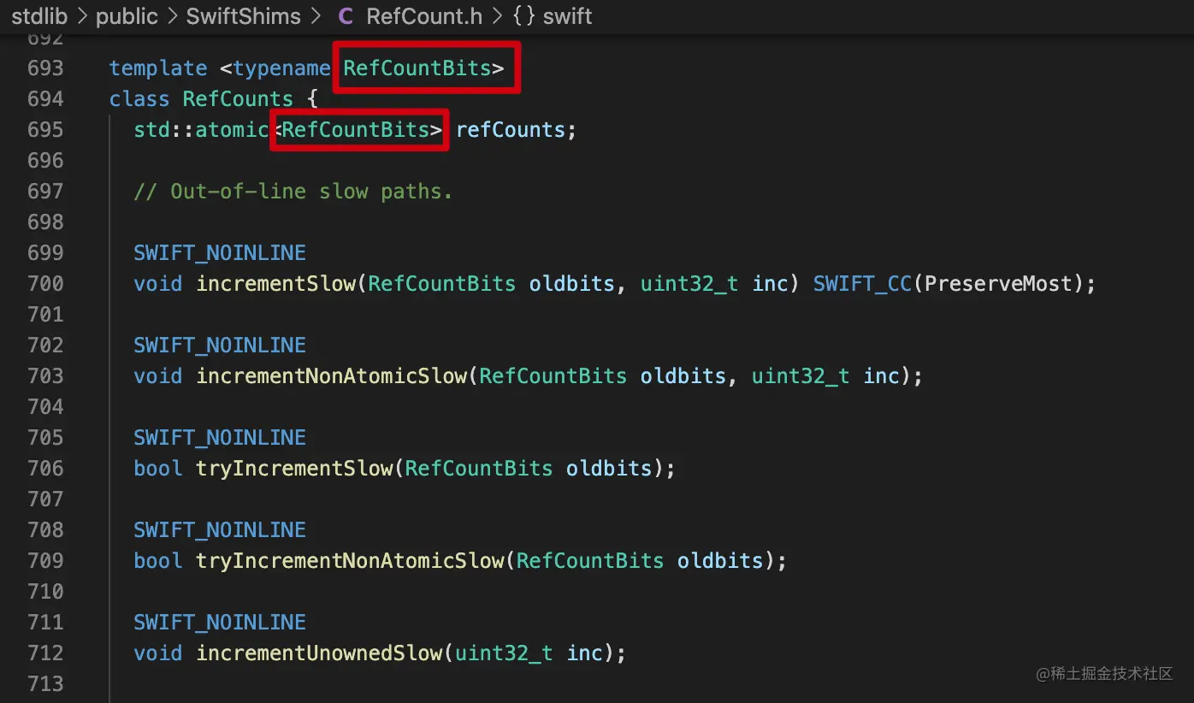Click RefCountBits in the template typename declaration

click(417, 68)
